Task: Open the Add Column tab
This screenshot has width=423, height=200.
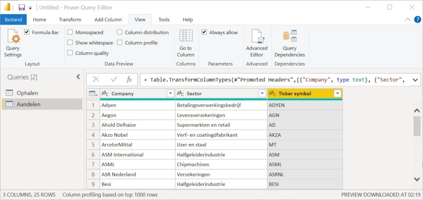Action: point(108,19)
